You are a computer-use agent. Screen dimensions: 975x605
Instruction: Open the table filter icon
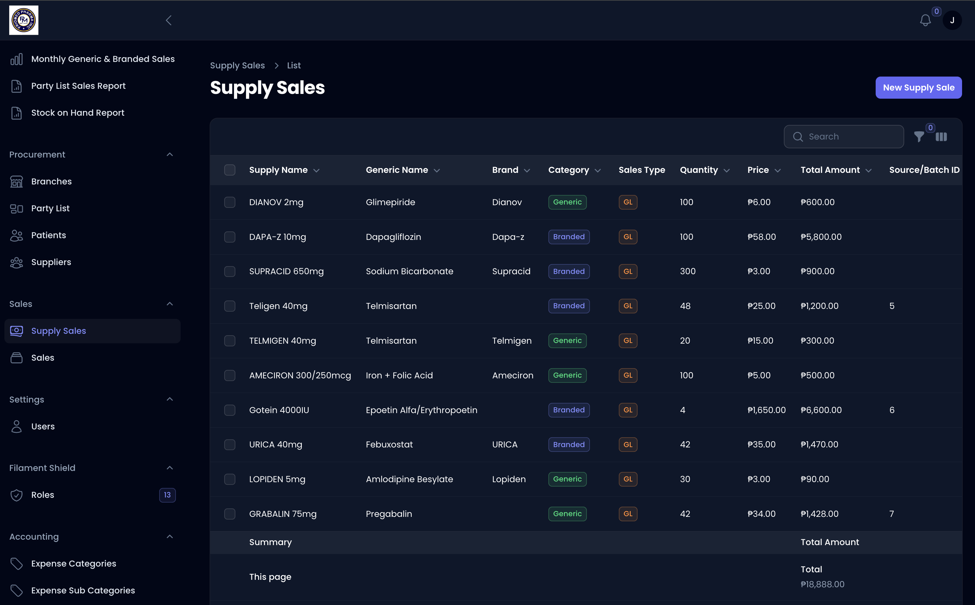coord(919,136)
